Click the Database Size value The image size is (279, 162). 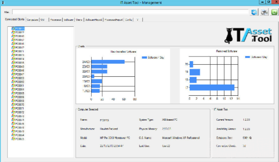[247, 138]
